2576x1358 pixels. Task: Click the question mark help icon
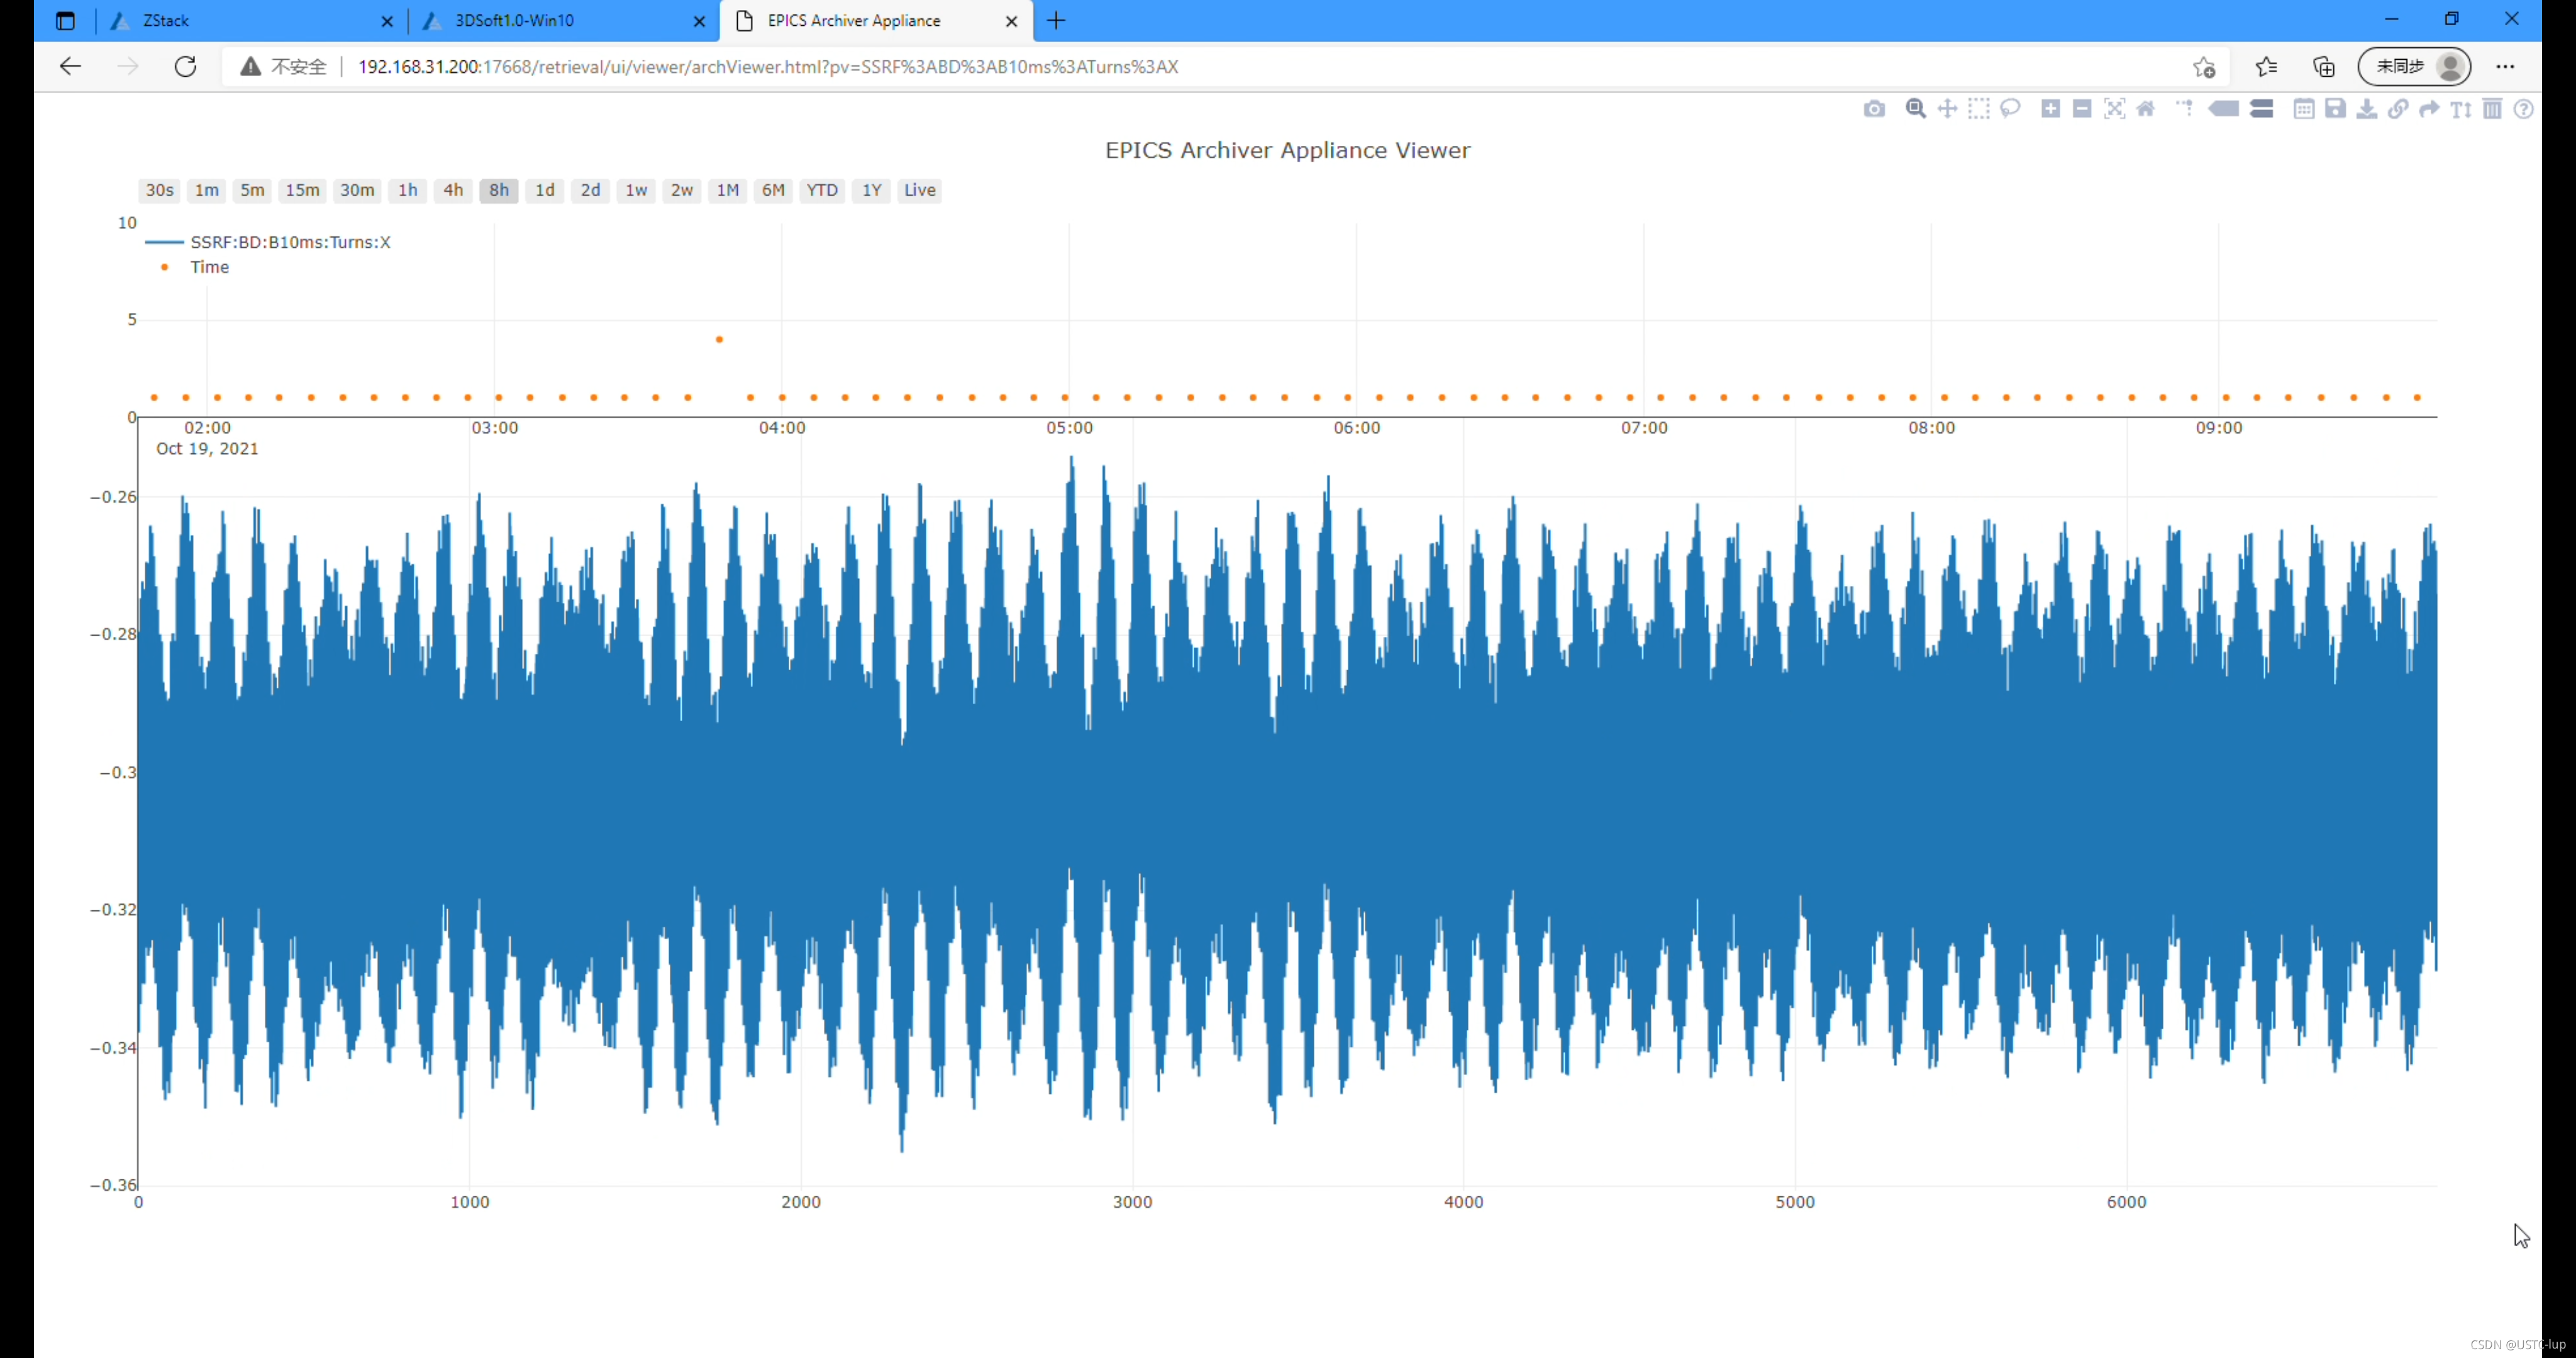pyautogui.click(x=2524, y=109)
